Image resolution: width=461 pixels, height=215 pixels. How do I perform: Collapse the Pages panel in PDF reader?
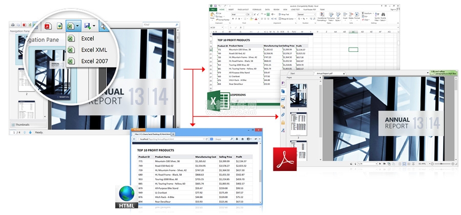[320, 77]
